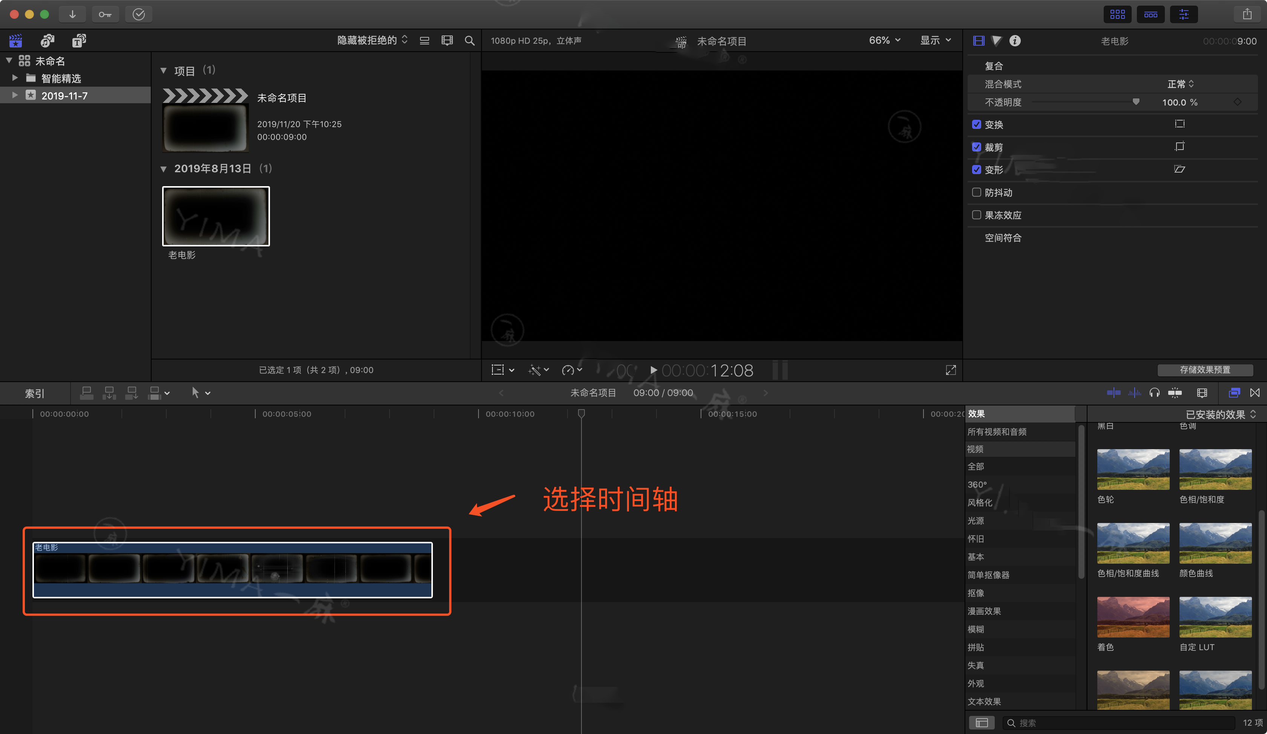This screenshot has width=1267, height=734.
Task: Open the 混合模式 正常 dropdown
Action: coord(1180,84)
